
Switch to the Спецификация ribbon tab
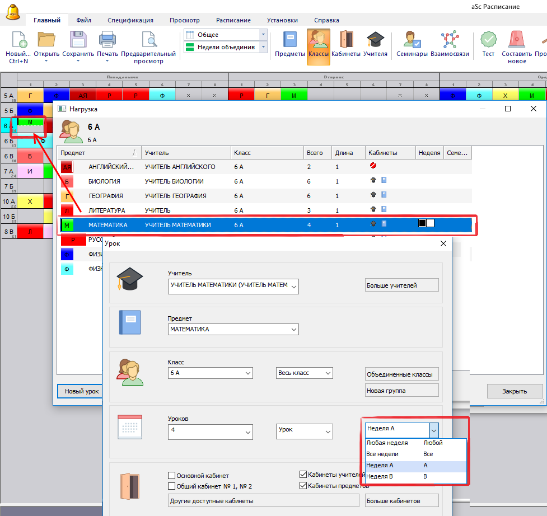click(x=130, y=20)
